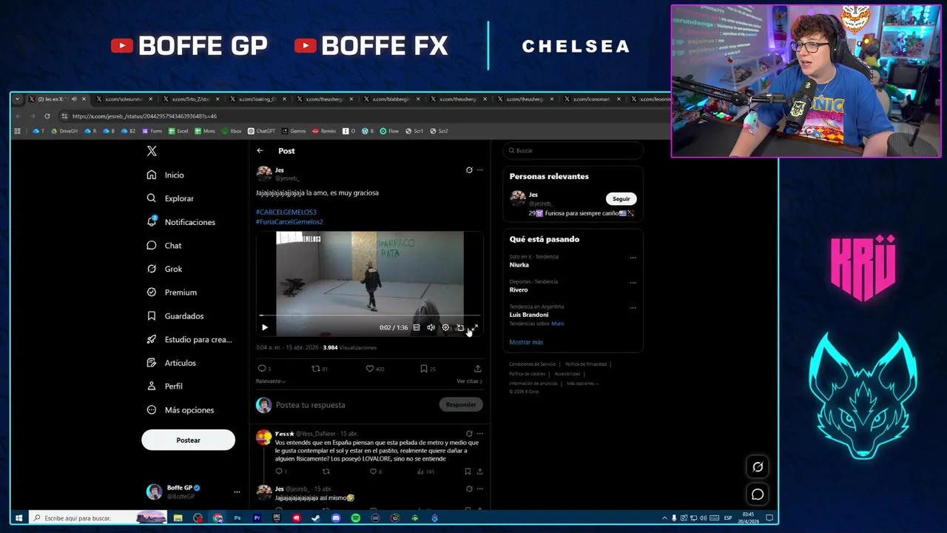Open more options on Jes's main post
This screenshot has height=533, width=947.
click(479, 170)
